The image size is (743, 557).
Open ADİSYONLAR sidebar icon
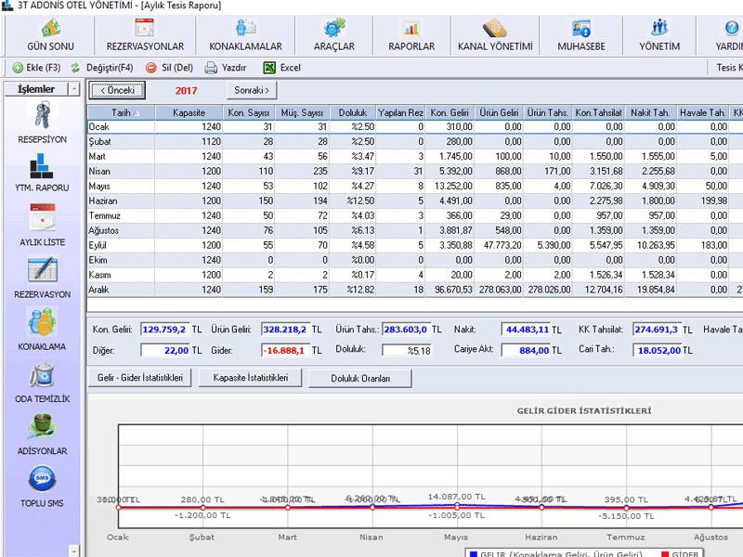tap(42, 426)
